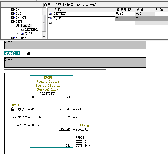This screenshot has height=163, width=168.
Task: Select TEMP in the interface tree
Action: pyautogui.click(x=19, y=22)
